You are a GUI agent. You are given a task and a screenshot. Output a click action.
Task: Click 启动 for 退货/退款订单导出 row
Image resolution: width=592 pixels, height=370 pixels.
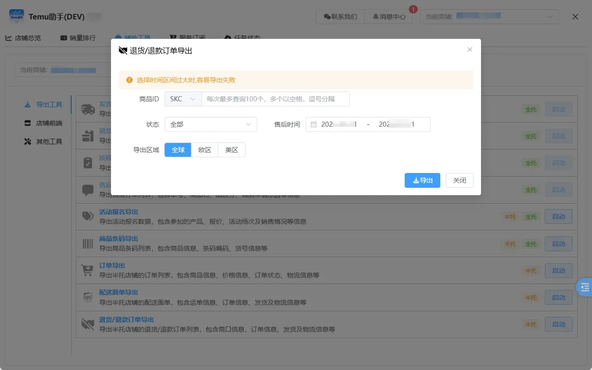point(559,324)
